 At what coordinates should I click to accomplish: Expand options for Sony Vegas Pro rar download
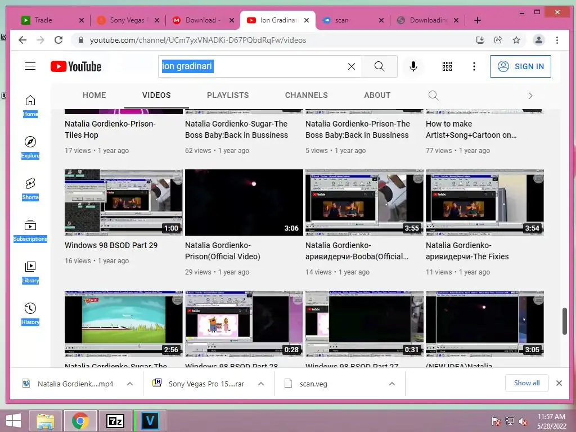click(261, 384)
